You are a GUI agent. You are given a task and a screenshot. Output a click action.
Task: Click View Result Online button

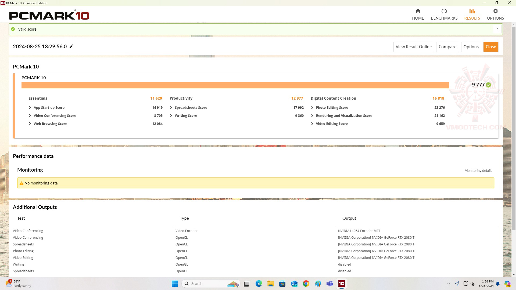pos(414,46)
